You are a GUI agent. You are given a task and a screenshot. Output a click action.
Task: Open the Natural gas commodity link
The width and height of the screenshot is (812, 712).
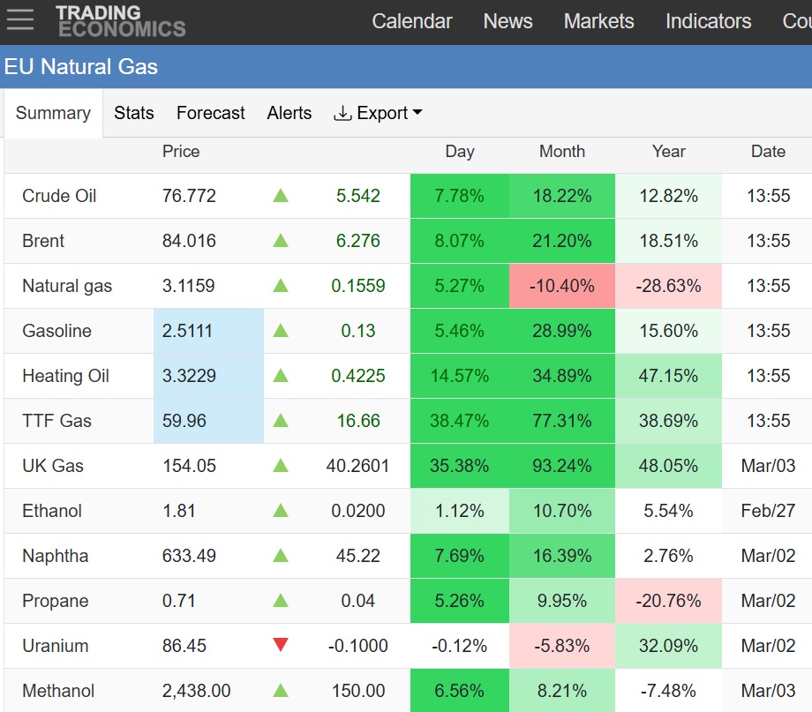67,286
